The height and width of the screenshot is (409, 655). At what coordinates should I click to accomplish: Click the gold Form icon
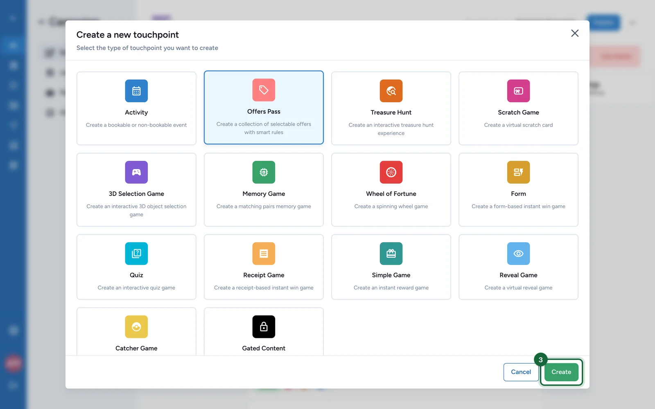[x=518, y=172]
